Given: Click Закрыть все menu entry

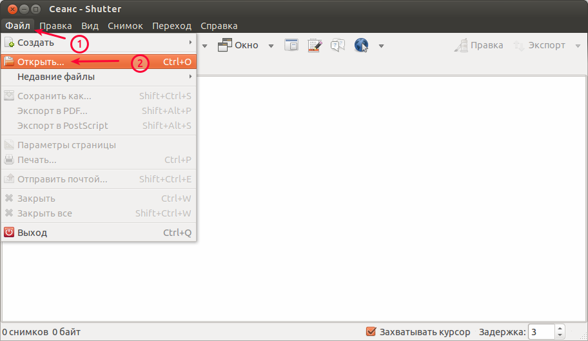Looking at the screenshot, I should tap(99, 213).
